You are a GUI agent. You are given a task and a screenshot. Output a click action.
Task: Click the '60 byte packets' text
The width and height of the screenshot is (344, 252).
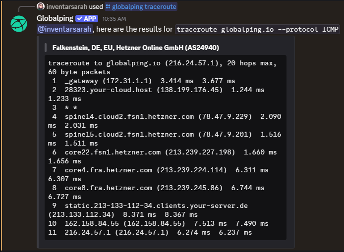pyautogui.click(x=79, y=72)
